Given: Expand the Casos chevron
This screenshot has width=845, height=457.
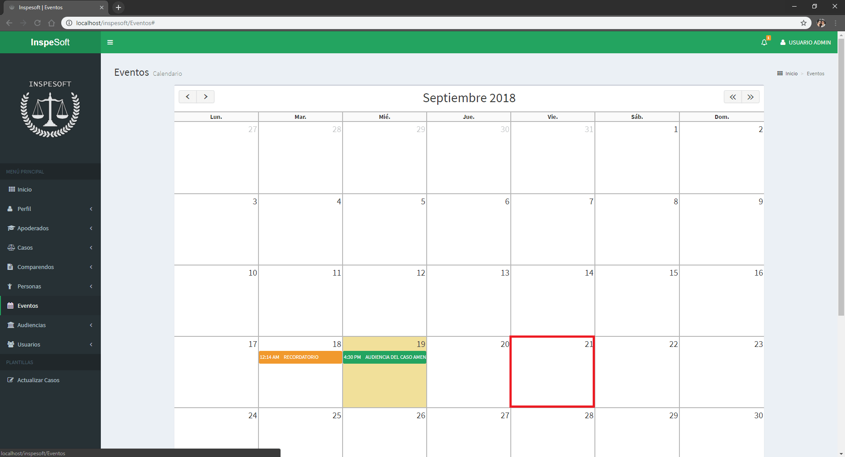Looking at the screenshot, I should tap(91, 247).
